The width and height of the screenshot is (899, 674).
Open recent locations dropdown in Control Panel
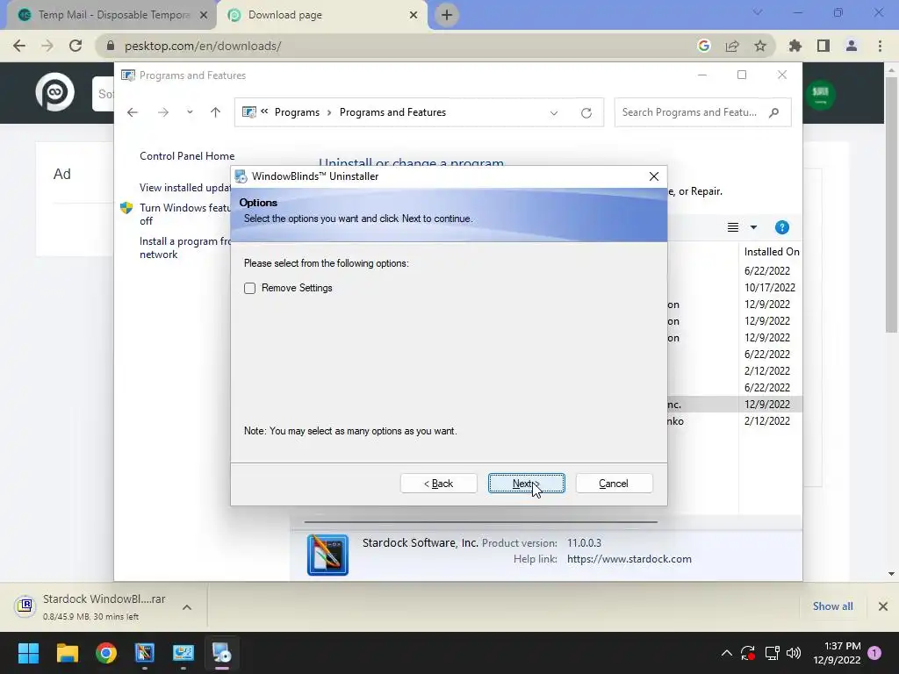click(x=190, y=112)
